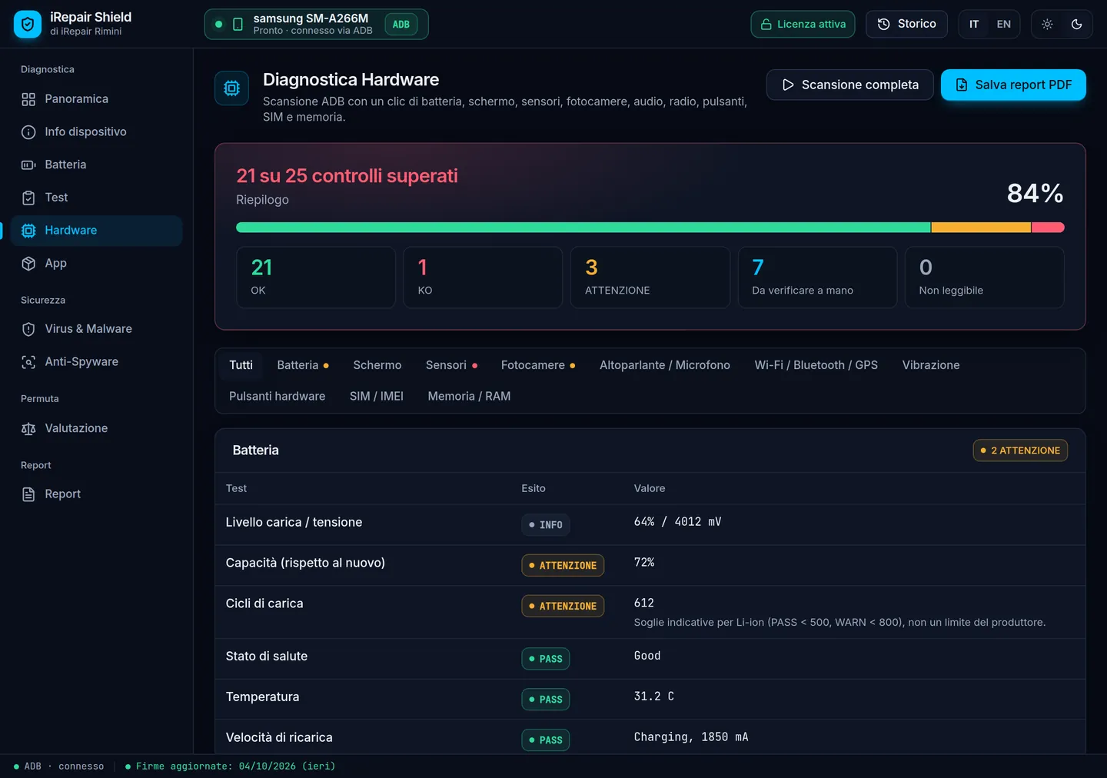The width and height of the screenshot is (1107, 778).
Task: Click ATTENZIONE badge for Capacità row
Action: tap(563, 566)
